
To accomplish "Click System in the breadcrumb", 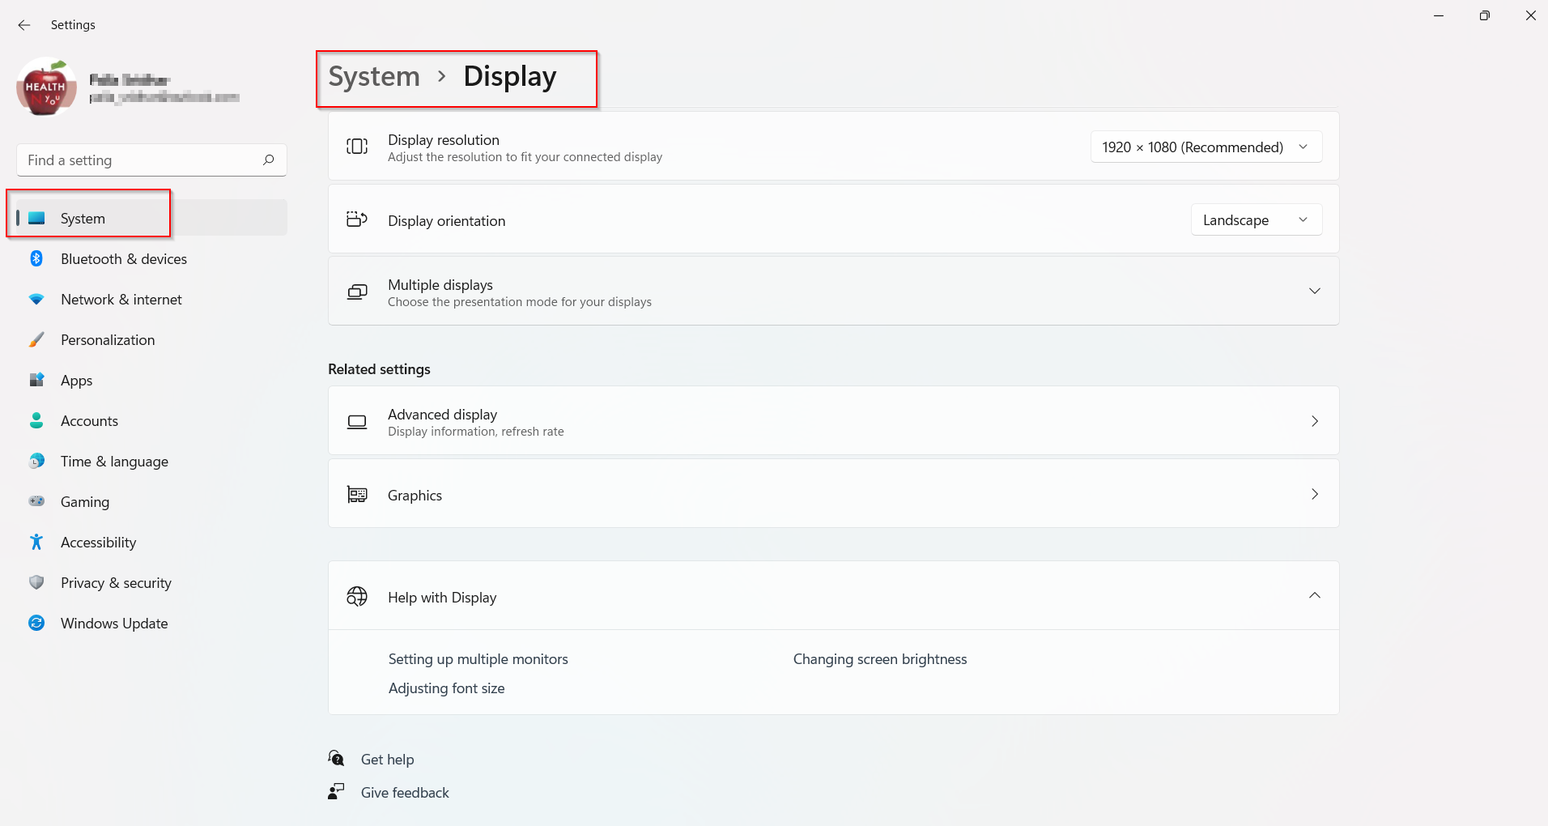I will point(374,76).
